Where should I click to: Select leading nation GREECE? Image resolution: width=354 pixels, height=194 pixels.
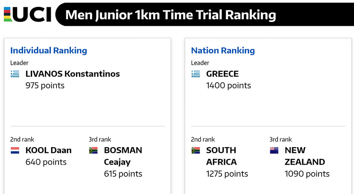tap(222, 74)
